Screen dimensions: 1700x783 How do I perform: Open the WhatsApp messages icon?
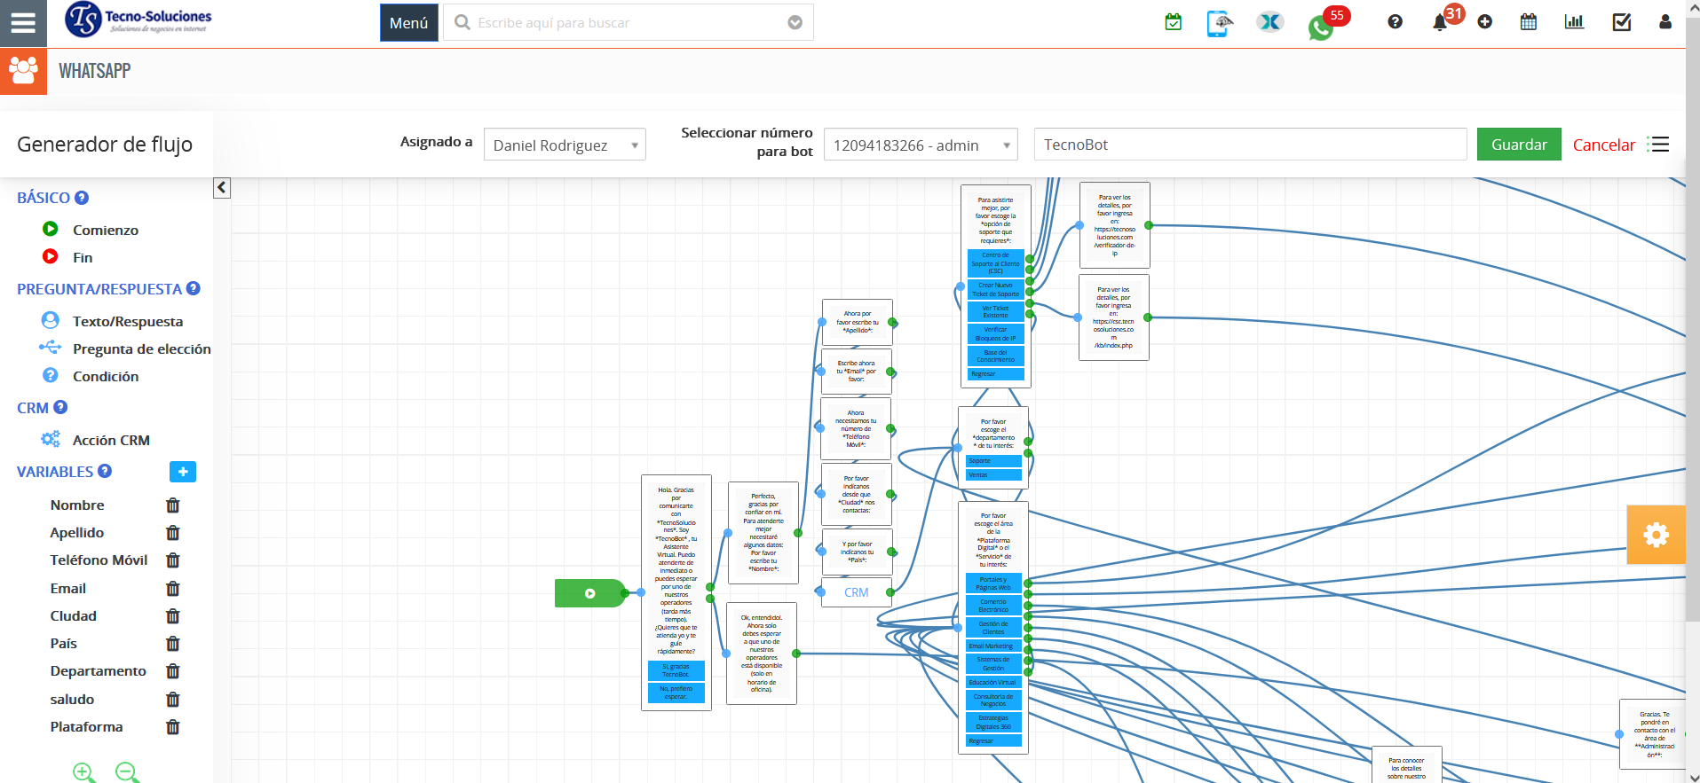pos(1320,27)
